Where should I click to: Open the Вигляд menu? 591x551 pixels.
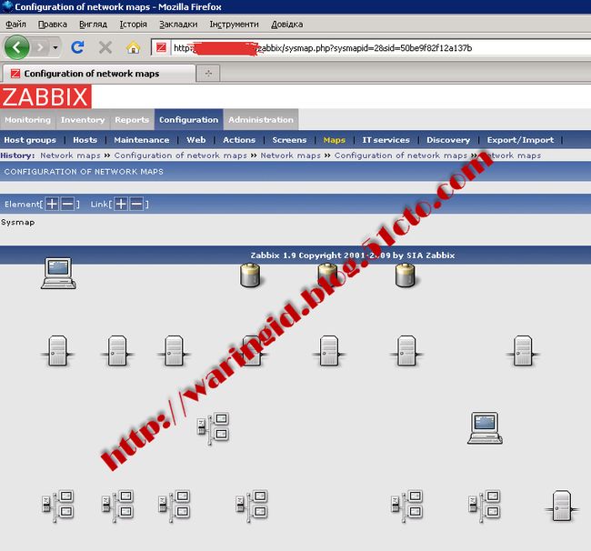pos(93,25)
